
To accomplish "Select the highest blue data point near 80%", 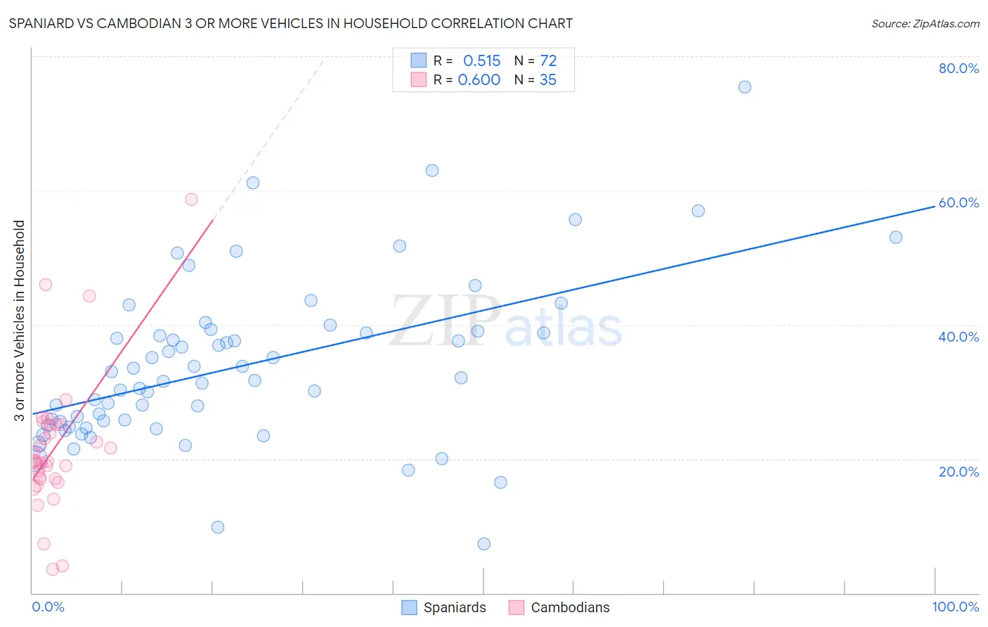I will tap(745, 87).
